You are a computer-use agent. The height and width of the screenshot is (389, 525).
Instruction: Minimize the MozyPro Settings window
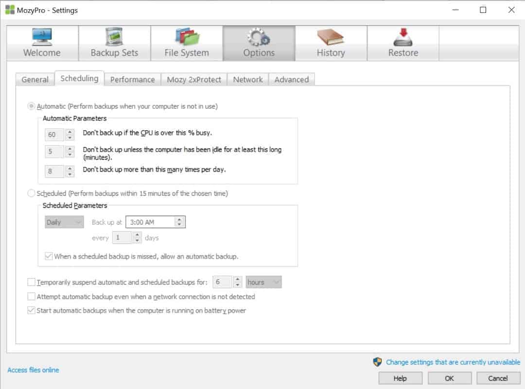coord(455,10)
